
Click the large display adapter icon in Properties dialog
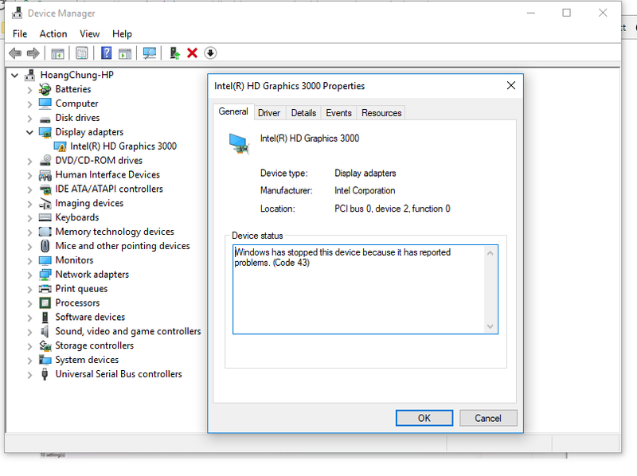tap(239, 144)
